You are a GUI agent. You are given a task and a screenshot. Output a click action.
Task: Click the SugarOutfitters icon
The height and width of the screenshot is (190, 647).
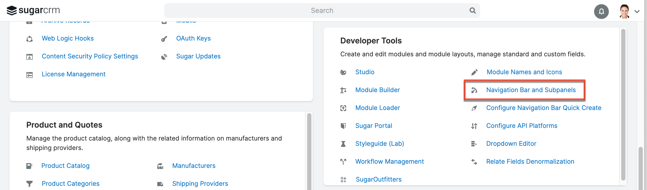click(x=343, y=180)
